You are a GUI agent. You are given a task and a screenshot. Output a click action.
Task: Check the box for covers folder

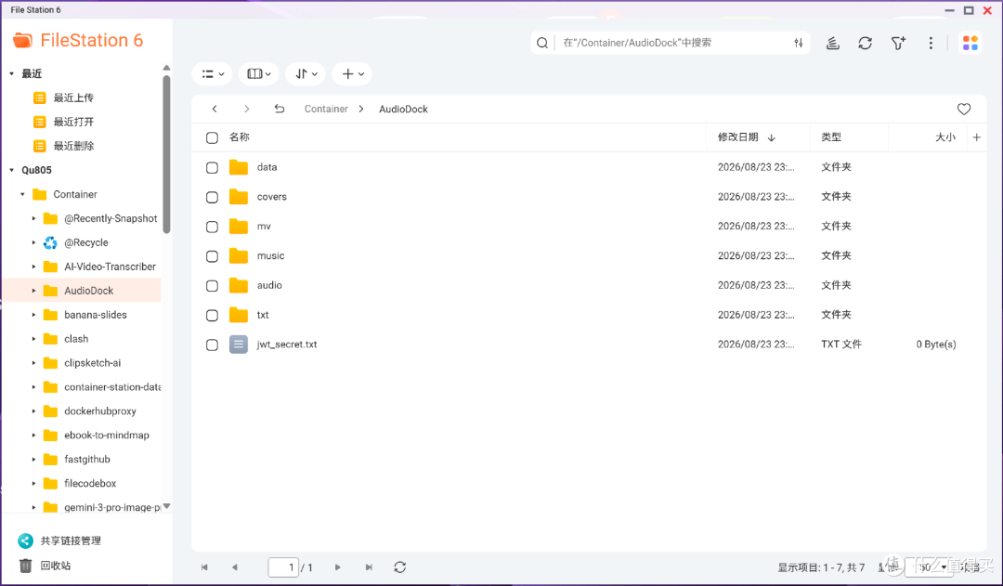pyautogui.click(x=212, y=197)
